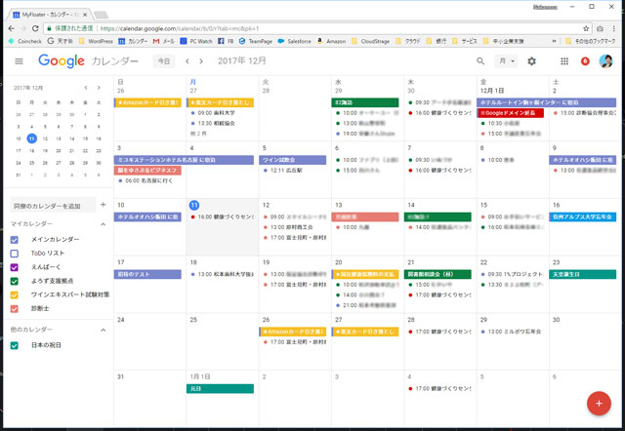
Task: Toggle the 日本の祝日 calendar checkbox
Action: click(15, 344)
